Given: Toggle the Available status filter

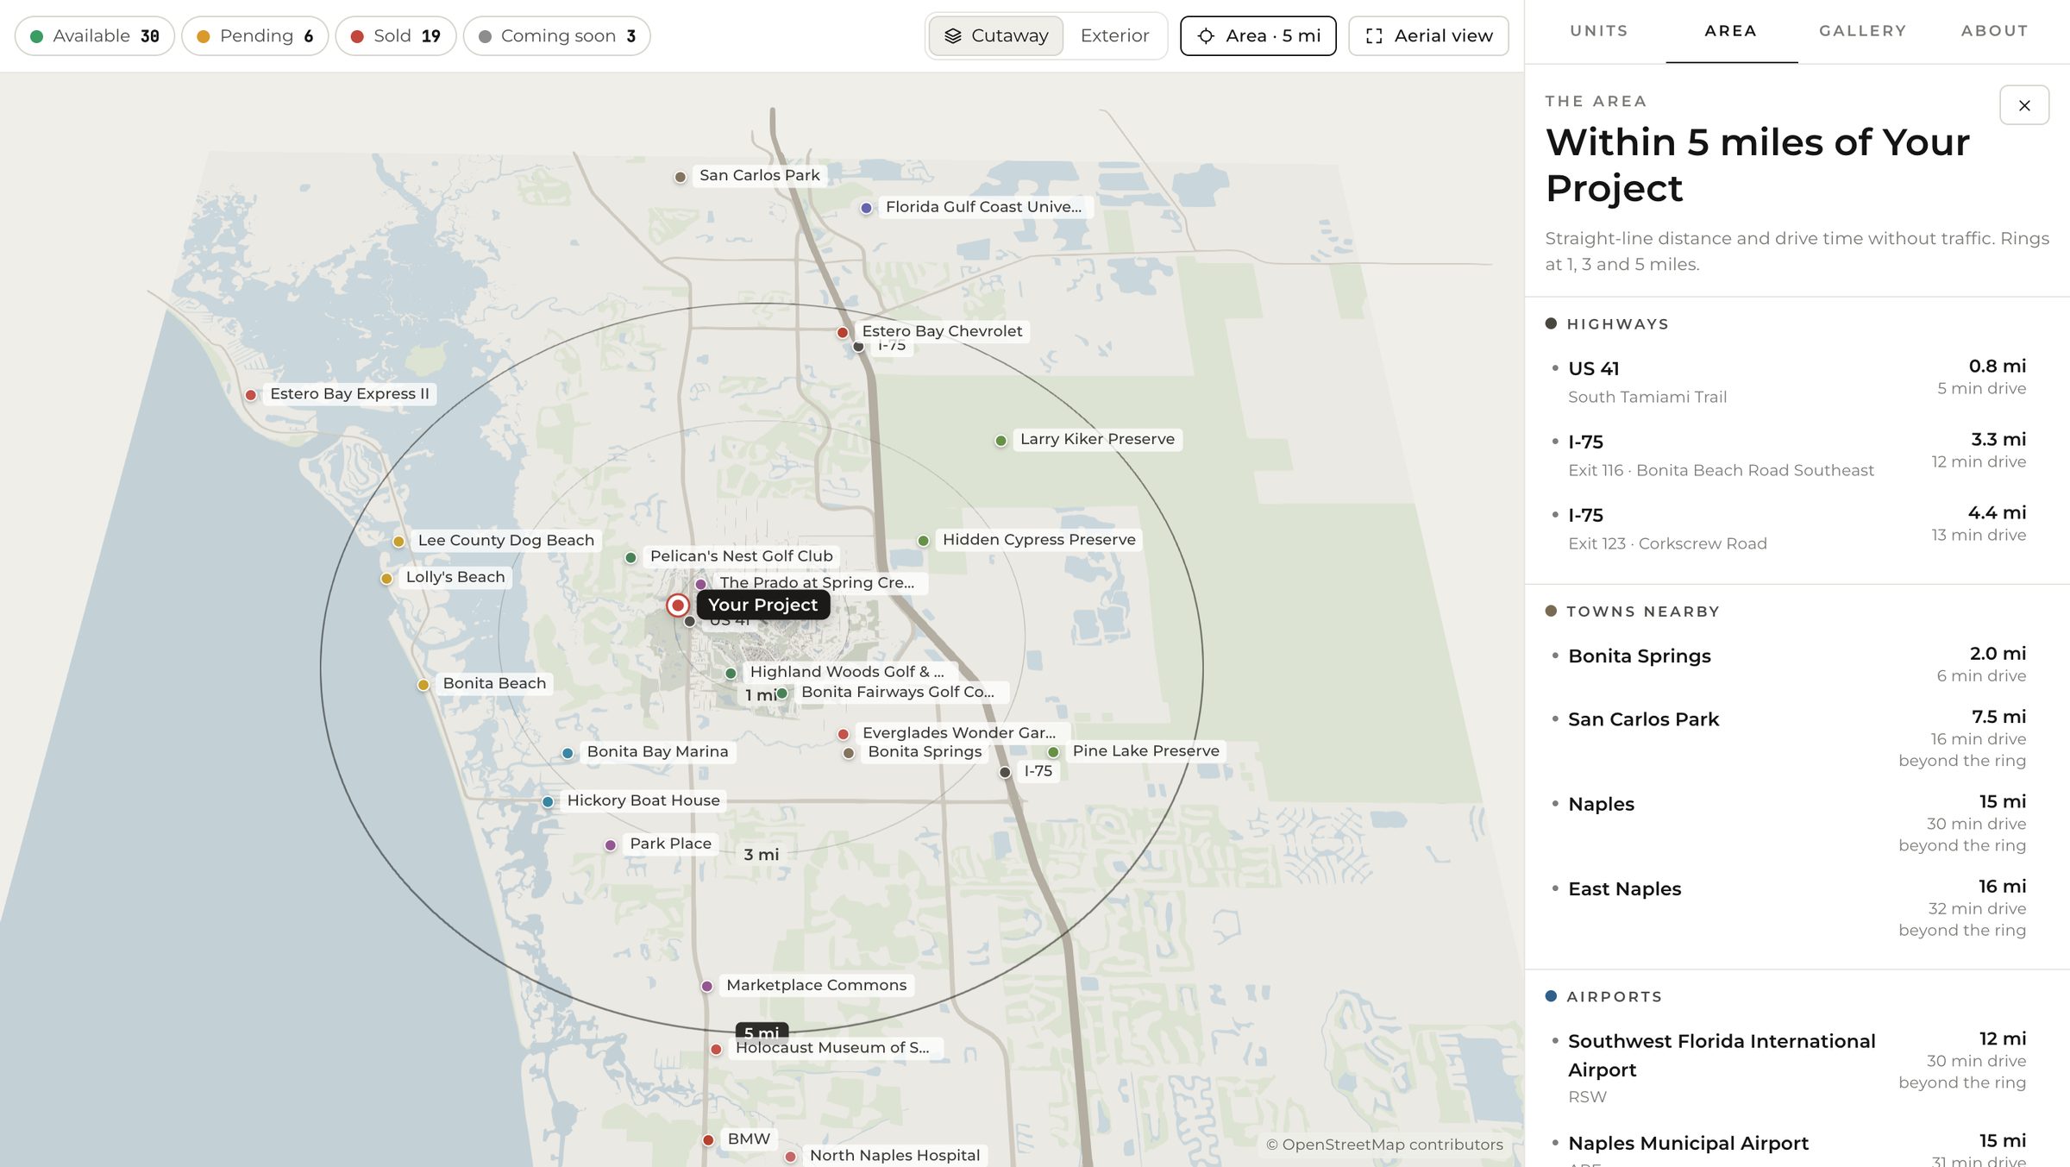Looking at the screenshot, I should click(95, 36).
